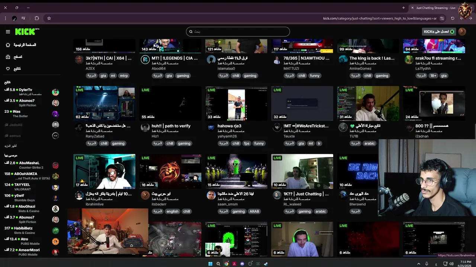Bookmark this page with the star icon
This screenshot has width=476, height=267.
coord(49,18)
